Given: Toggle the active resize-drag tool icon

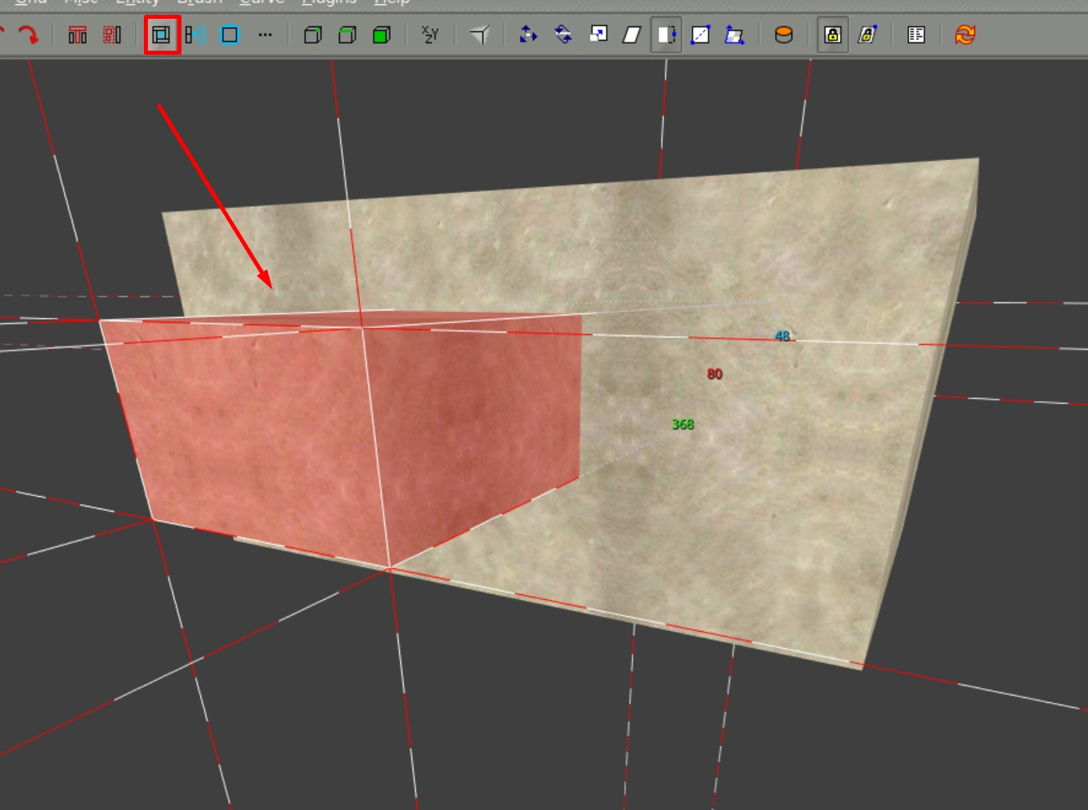Looking at the screenshot, I should click(666, 35).
